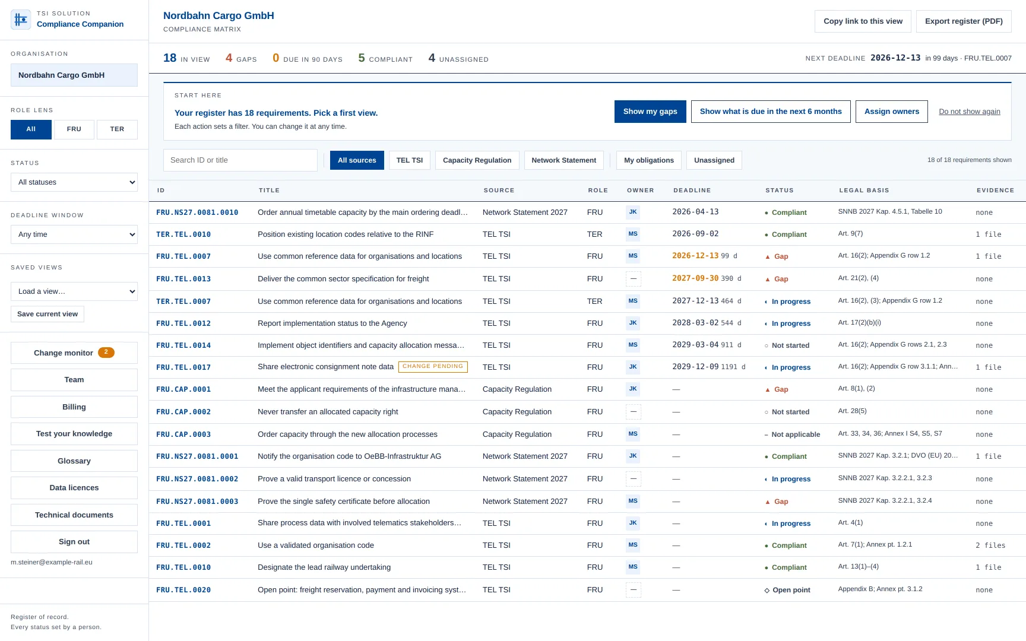Select the All sources tab

[357, 160]
